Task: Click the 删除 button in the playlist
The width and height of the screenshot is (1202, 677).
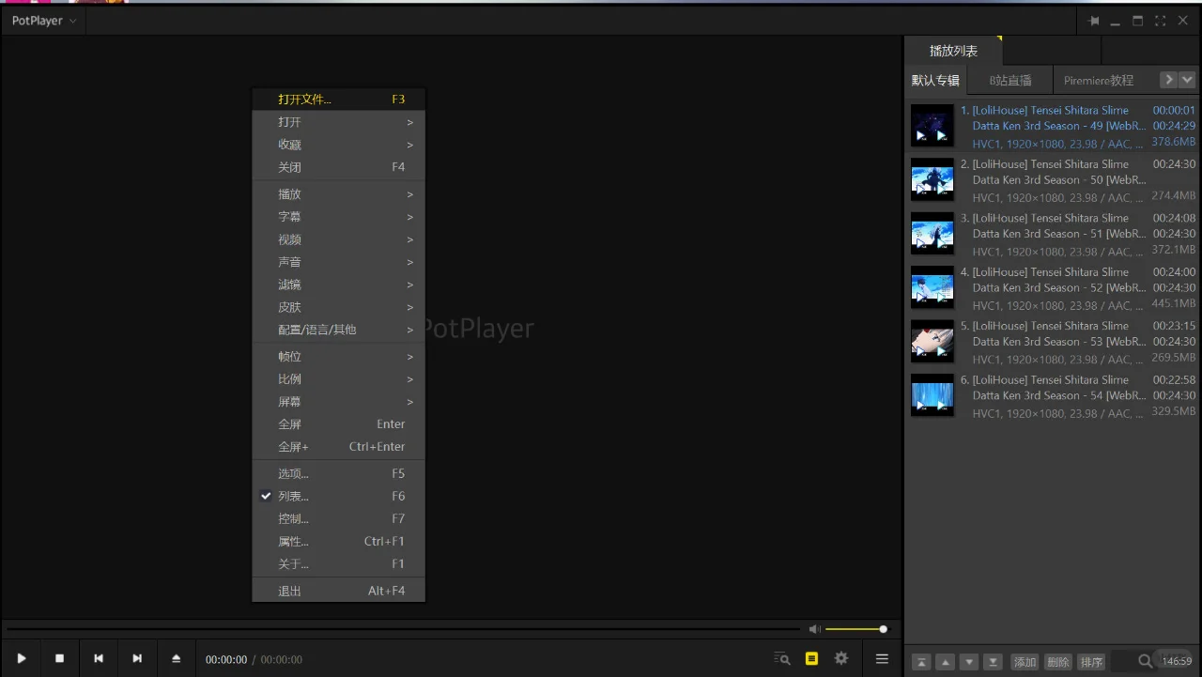Action: click(x=1057, y=661)
